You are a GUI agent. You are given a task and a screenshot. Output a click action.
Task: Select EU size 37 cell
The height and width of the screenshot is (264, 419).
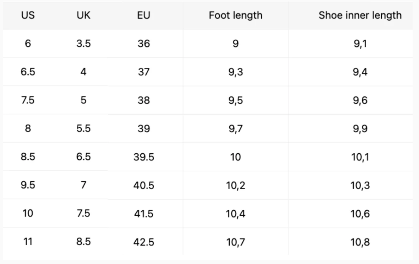(x=144, y=72)
